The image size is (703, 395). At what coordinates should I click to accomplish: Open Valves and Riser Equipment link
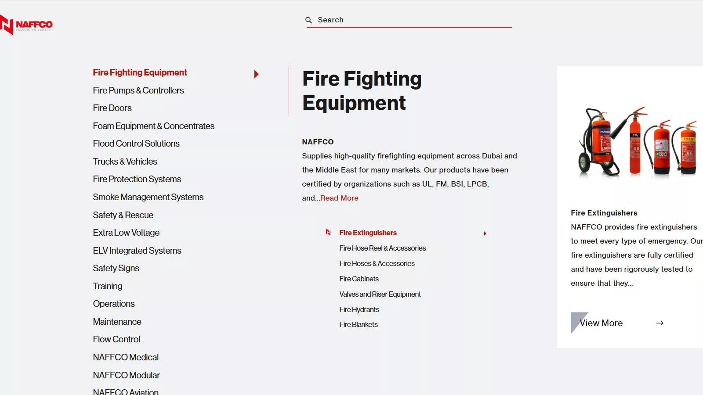[380, 294]
